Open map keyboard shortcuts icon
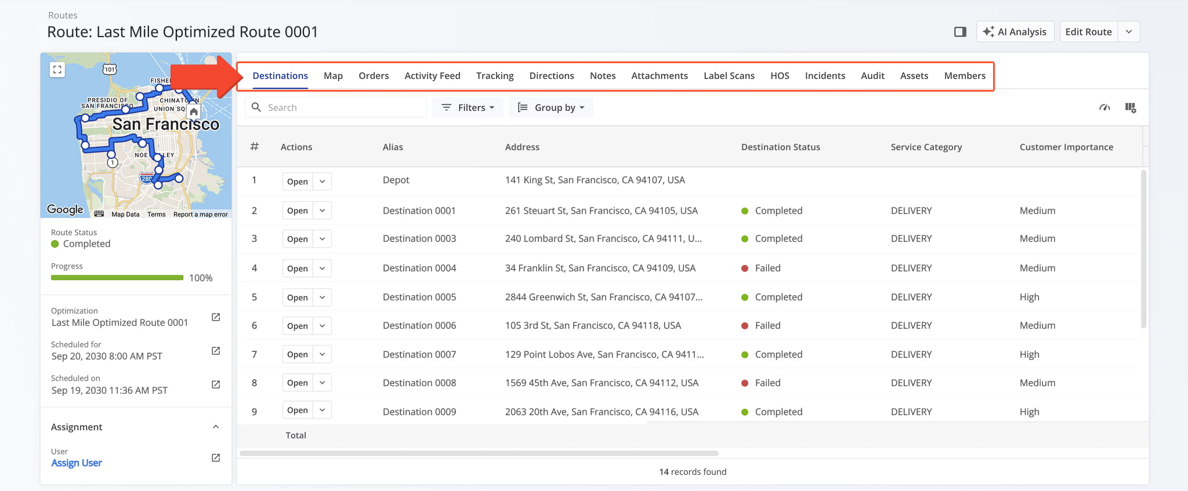This screenshot has height=491, width=1188. coord(99,214)
